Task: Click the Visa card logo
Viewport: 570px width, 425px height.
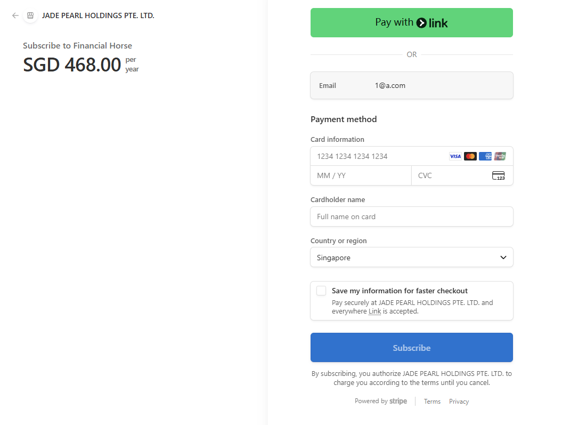Action: coord(455,156)
